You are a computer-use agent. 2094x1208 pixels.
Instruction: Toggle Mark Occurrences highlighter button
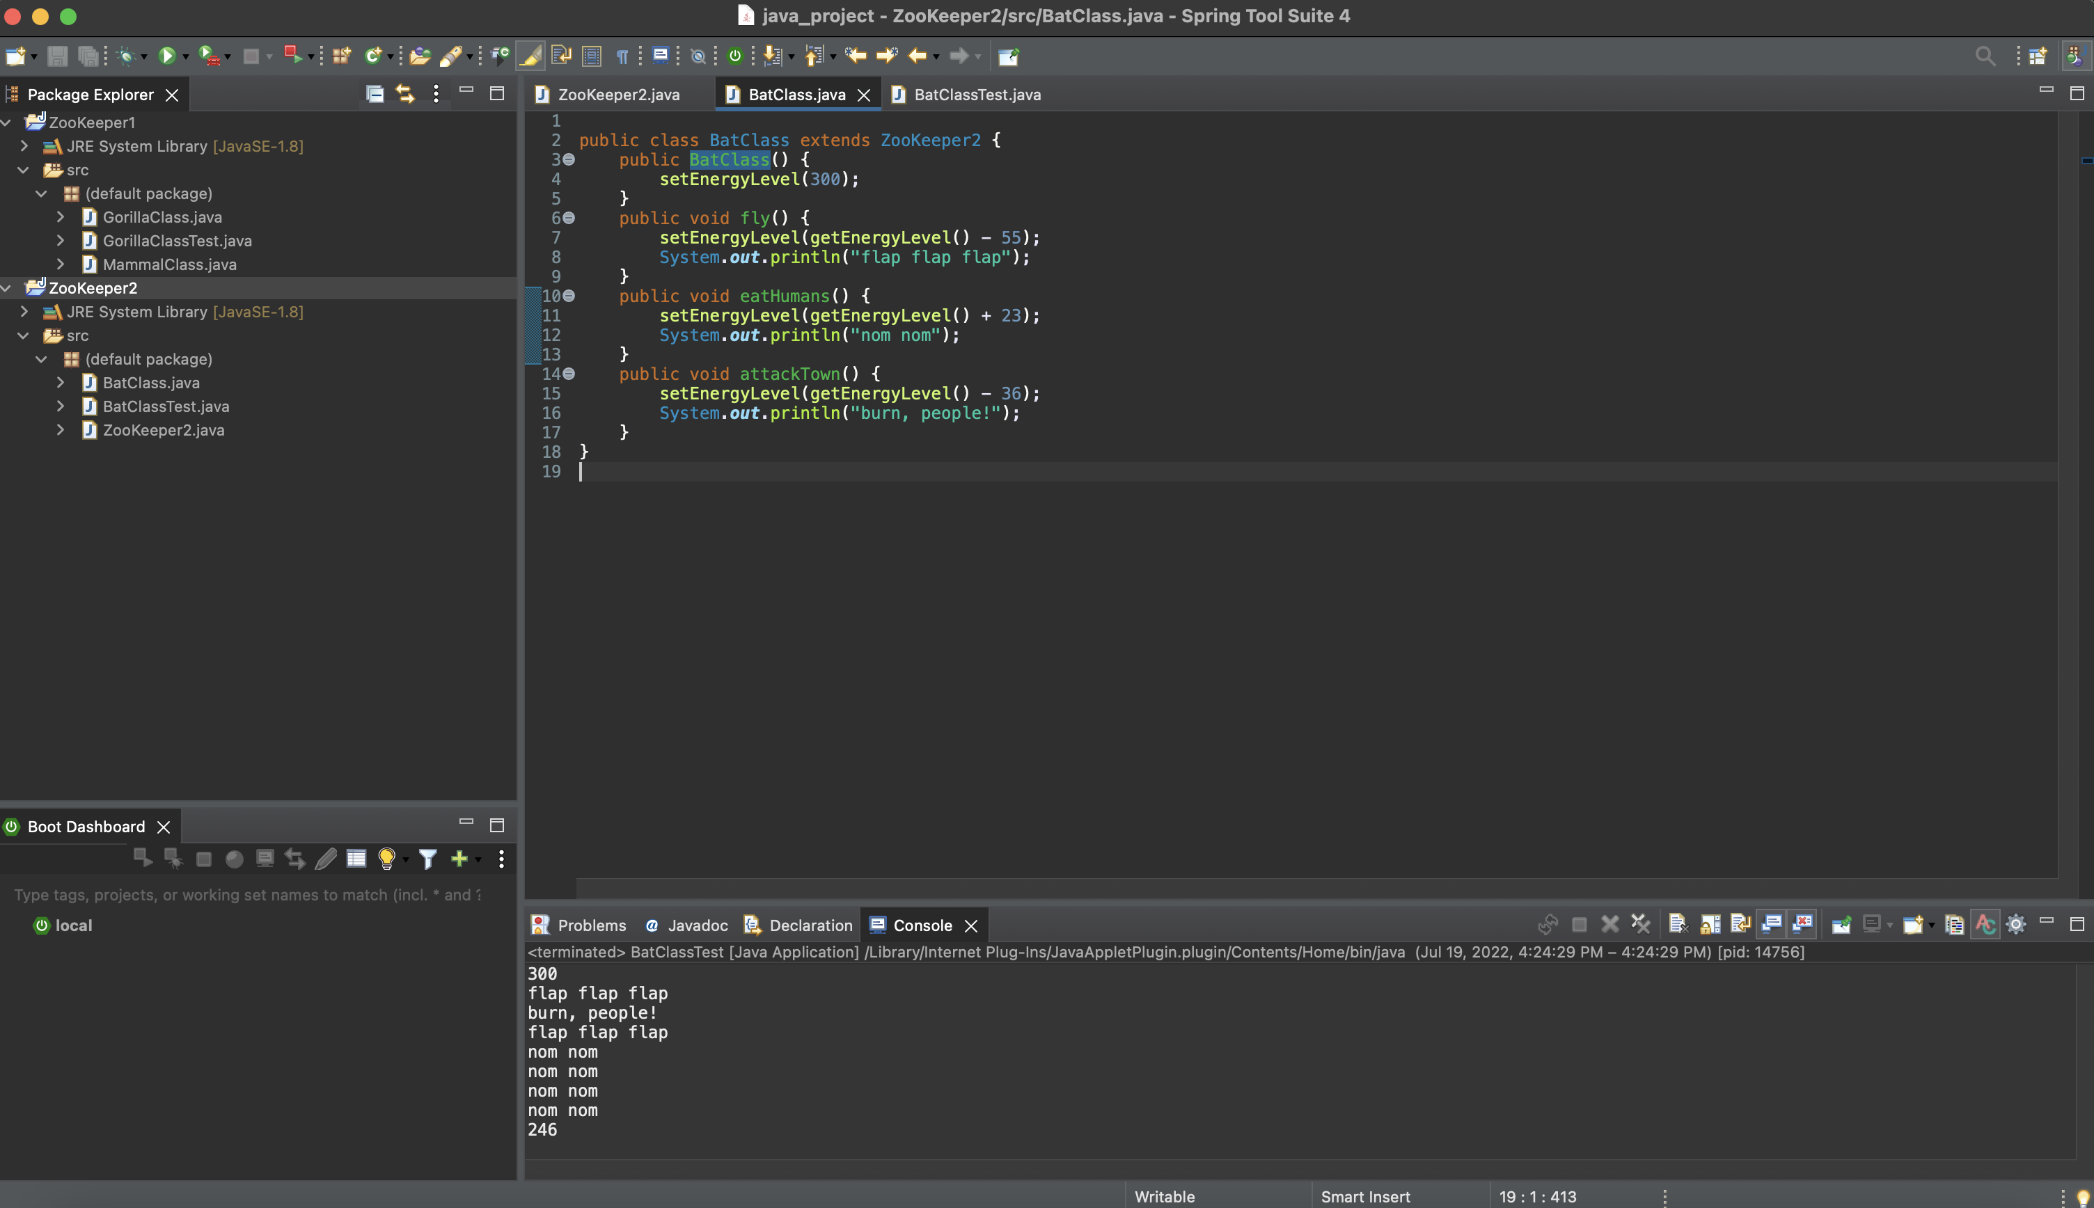click(x=530, y=56)
